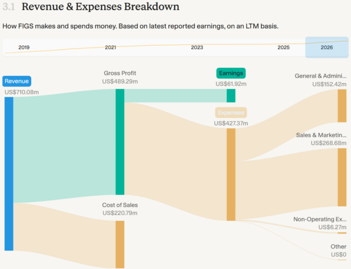This screenshot has height=269, width=351.
Task: Click the tan Expenses label badge
Action: (x=231, y=113)
